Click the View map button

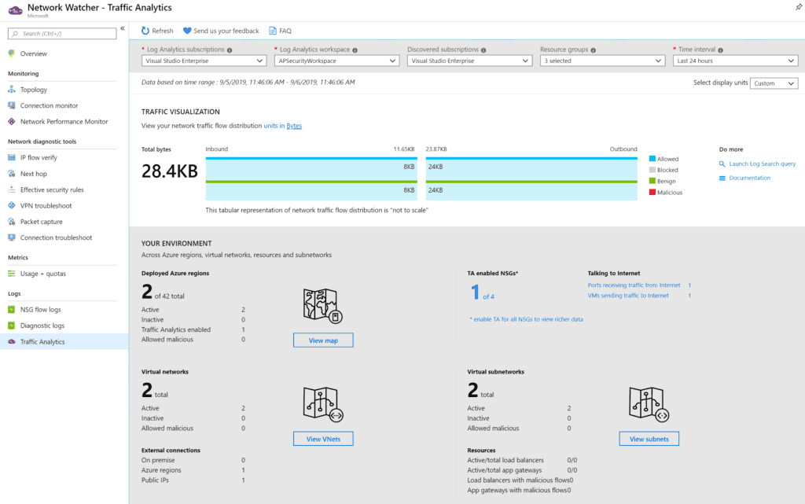[323, 340]
